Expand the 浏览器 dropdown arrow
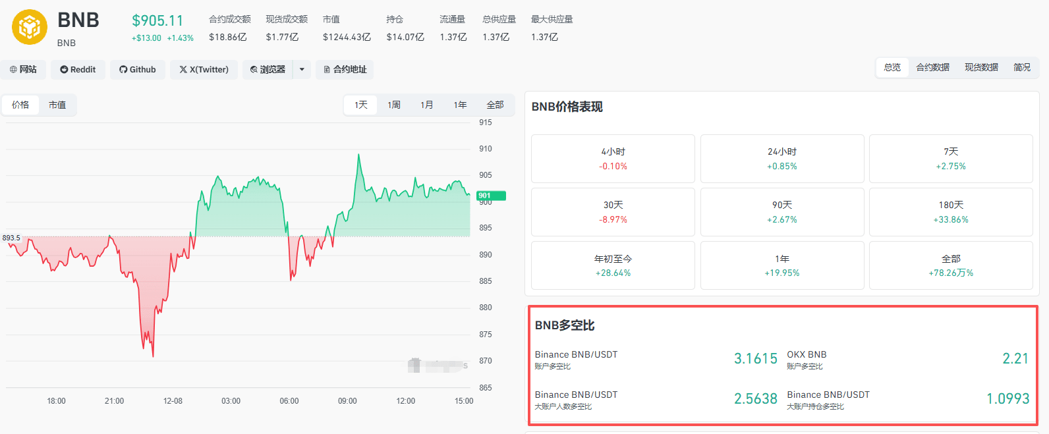This screenshot has height=434, width=1049. point(302,69)
